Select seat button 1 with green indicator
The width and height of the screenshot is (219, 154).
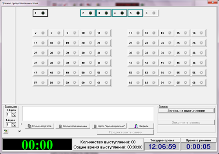point(40,13)
